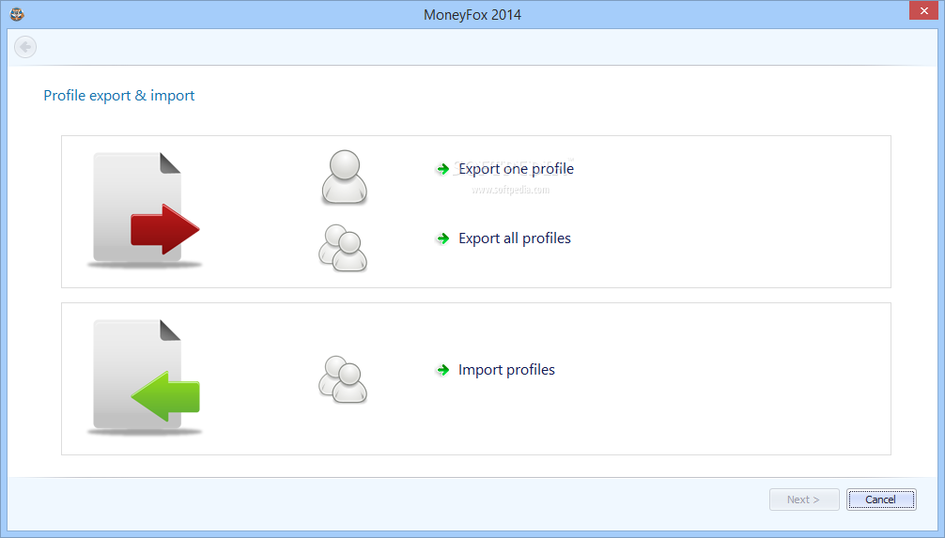Click the green arrow next to Export one profile
The width and height of the screenshot is (945, 538).
[x=443, y=169]
